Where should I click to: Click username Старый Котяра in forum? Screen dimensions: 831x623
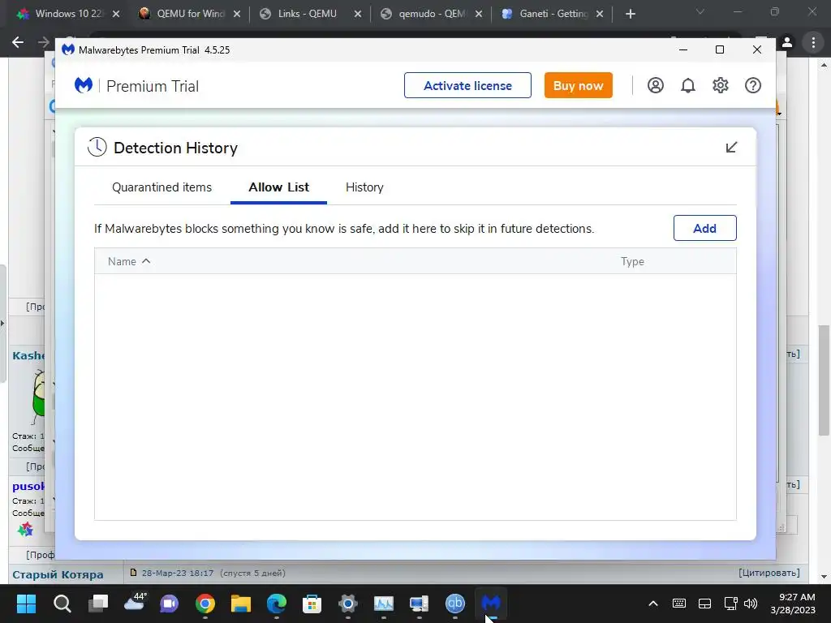58,574
